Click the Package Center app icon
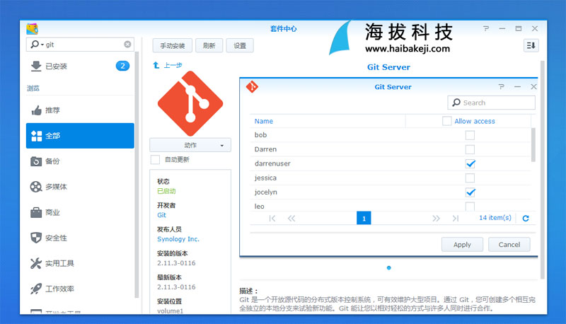566x324 pixels. [32, 29]
